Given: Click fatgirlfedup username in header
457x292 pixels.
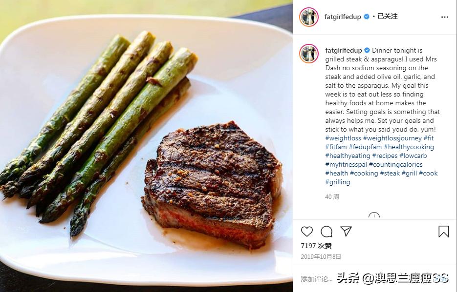Looking at the screenshot, I should click(x=343, y=17).
